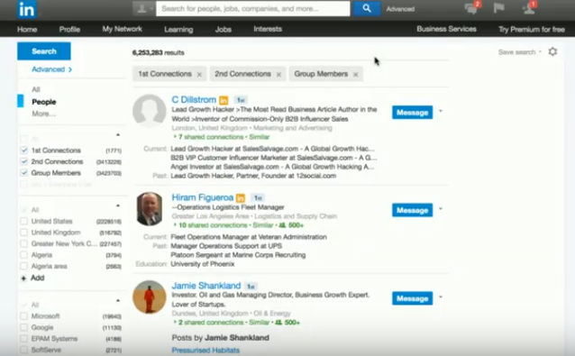Screen dimensions: 575x356
Task: Message Jamie Shankland
Action: pos(412,298)
